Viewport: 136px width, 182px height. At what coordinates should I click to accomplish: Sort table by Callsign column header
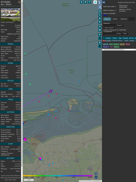click(108, 38)
